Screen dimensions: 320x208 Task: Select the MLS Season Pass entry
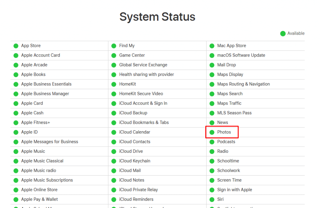(234, 113)
